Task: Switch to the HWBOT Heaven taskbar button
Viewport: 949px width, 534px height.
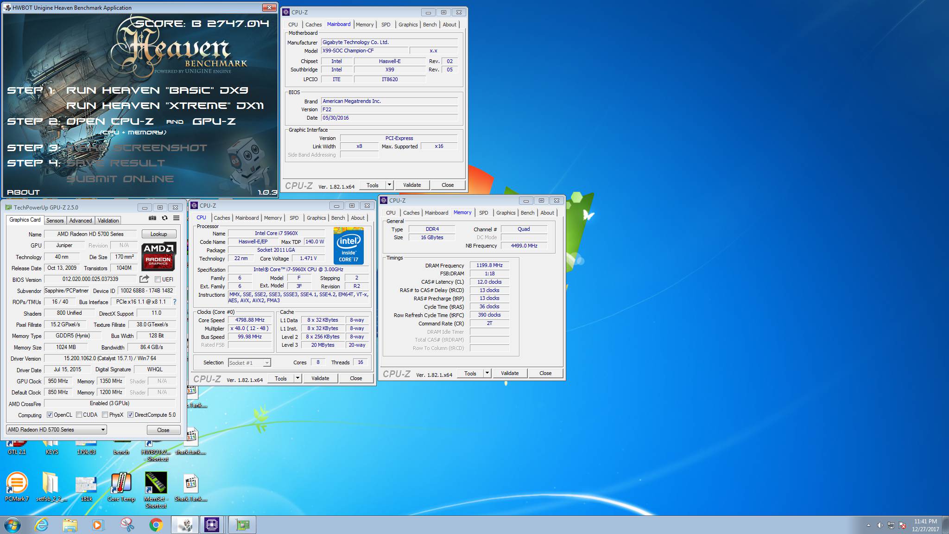Action: [x=185, y=525]
